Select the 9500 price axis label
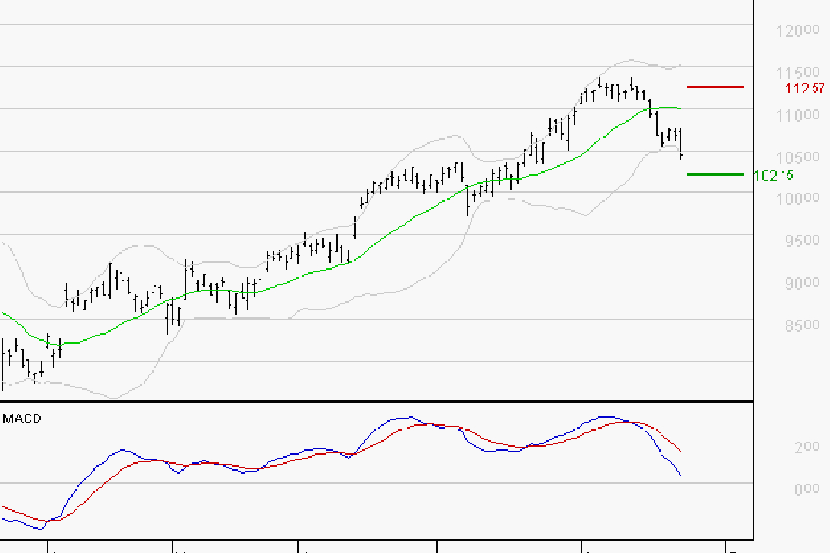Image resolution: width=830 pixels, height=553 pixels. point(802,241)
